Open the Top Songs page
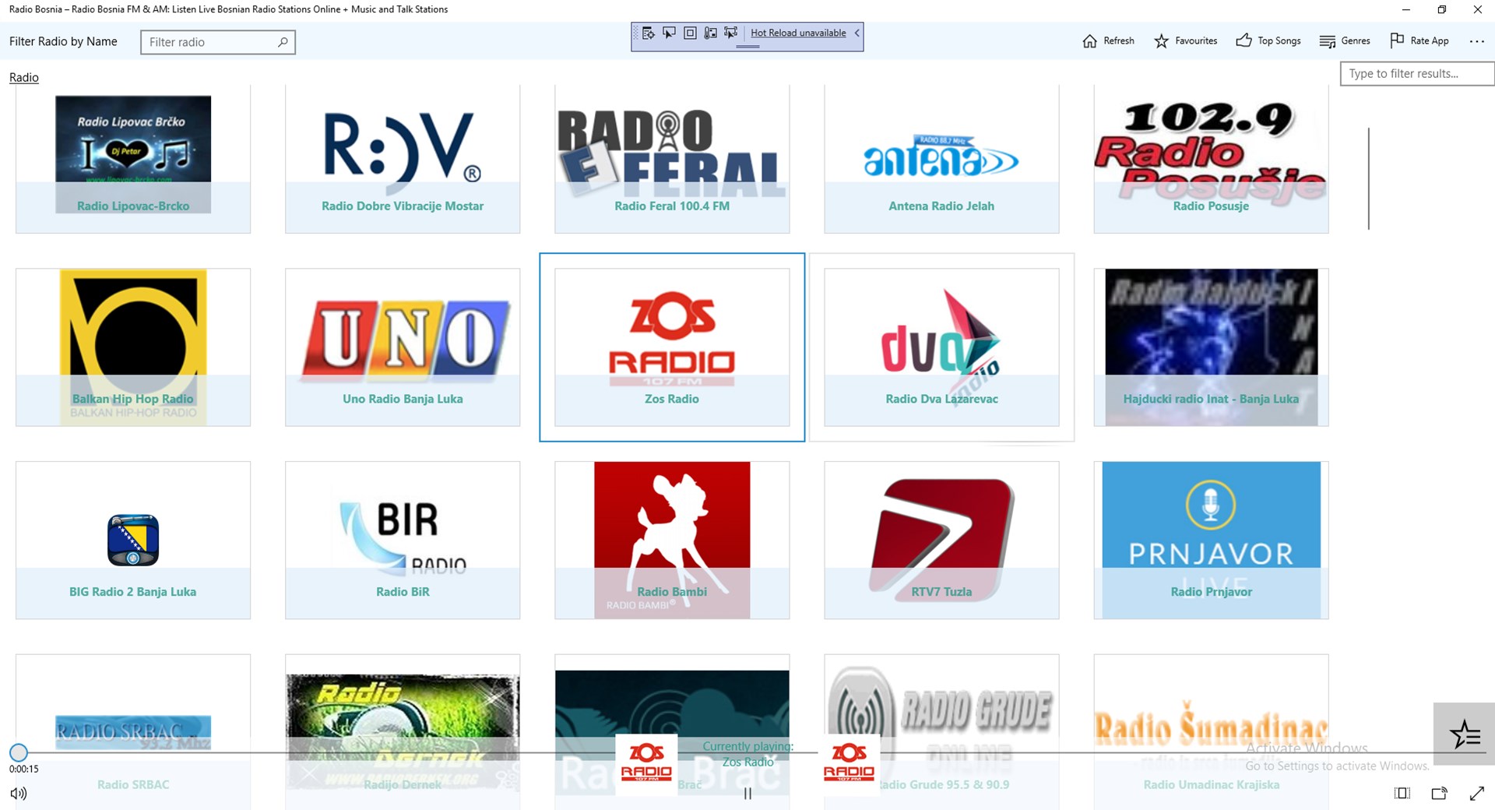1495x810 pixels. [1268, 40]
